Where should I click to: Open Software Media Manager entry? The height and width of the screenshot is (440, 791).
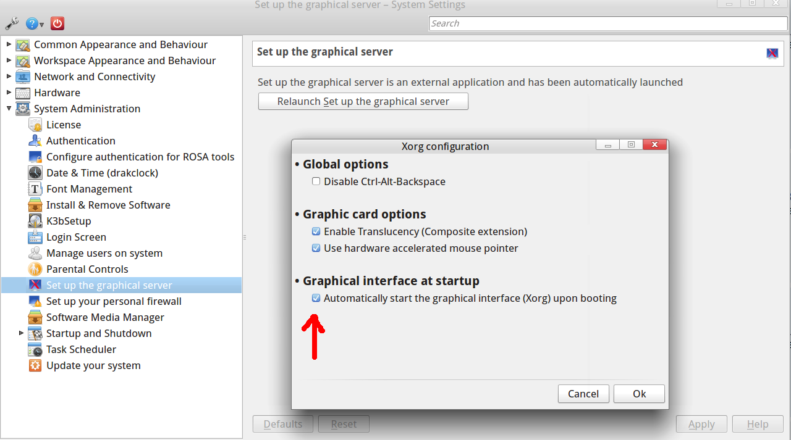click(105, 317)
